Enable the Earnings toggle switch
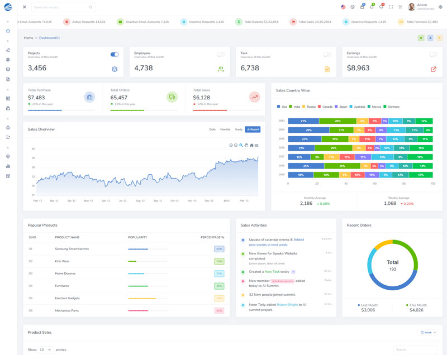Viewport: 447px width, 355px height. click(x=433, y=55)
